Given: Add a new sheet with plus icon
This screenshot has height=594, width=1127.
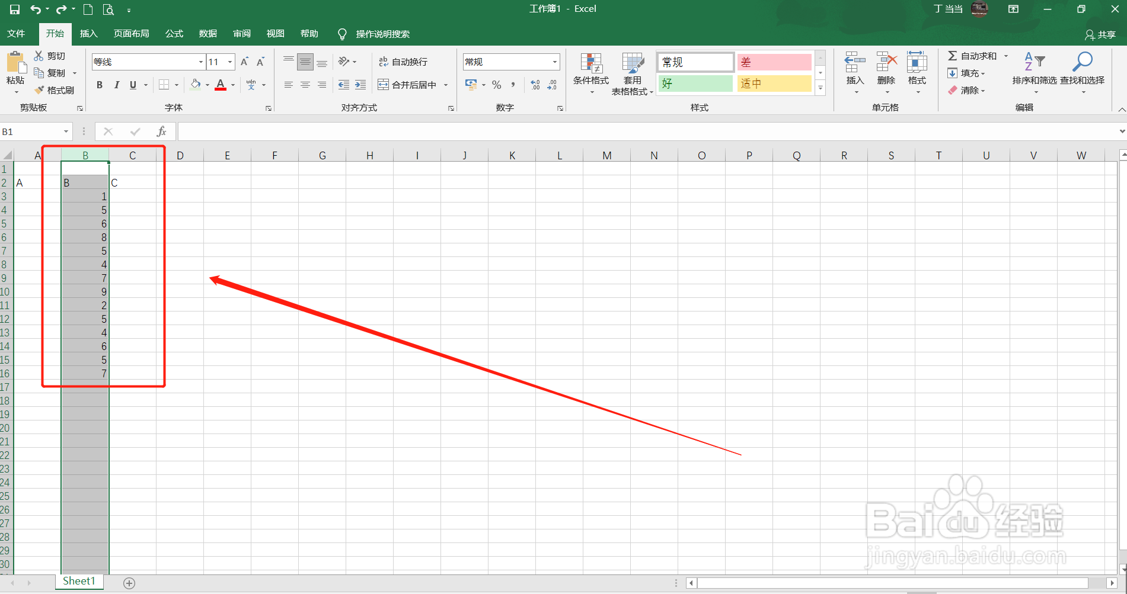Looking at the screenshot, I should pos(129,583).
